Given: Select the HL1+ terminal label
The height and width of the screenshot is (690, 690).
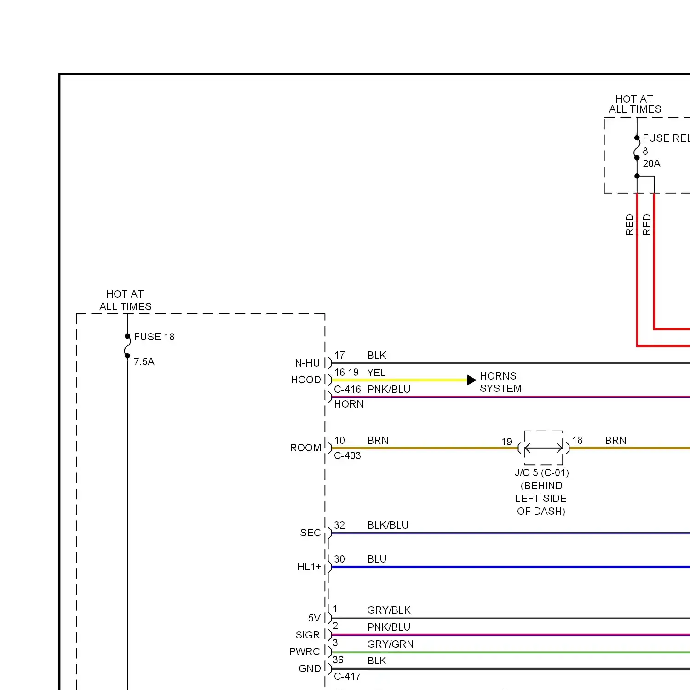Looking at the screenshot, I should (x=309, y=567).
